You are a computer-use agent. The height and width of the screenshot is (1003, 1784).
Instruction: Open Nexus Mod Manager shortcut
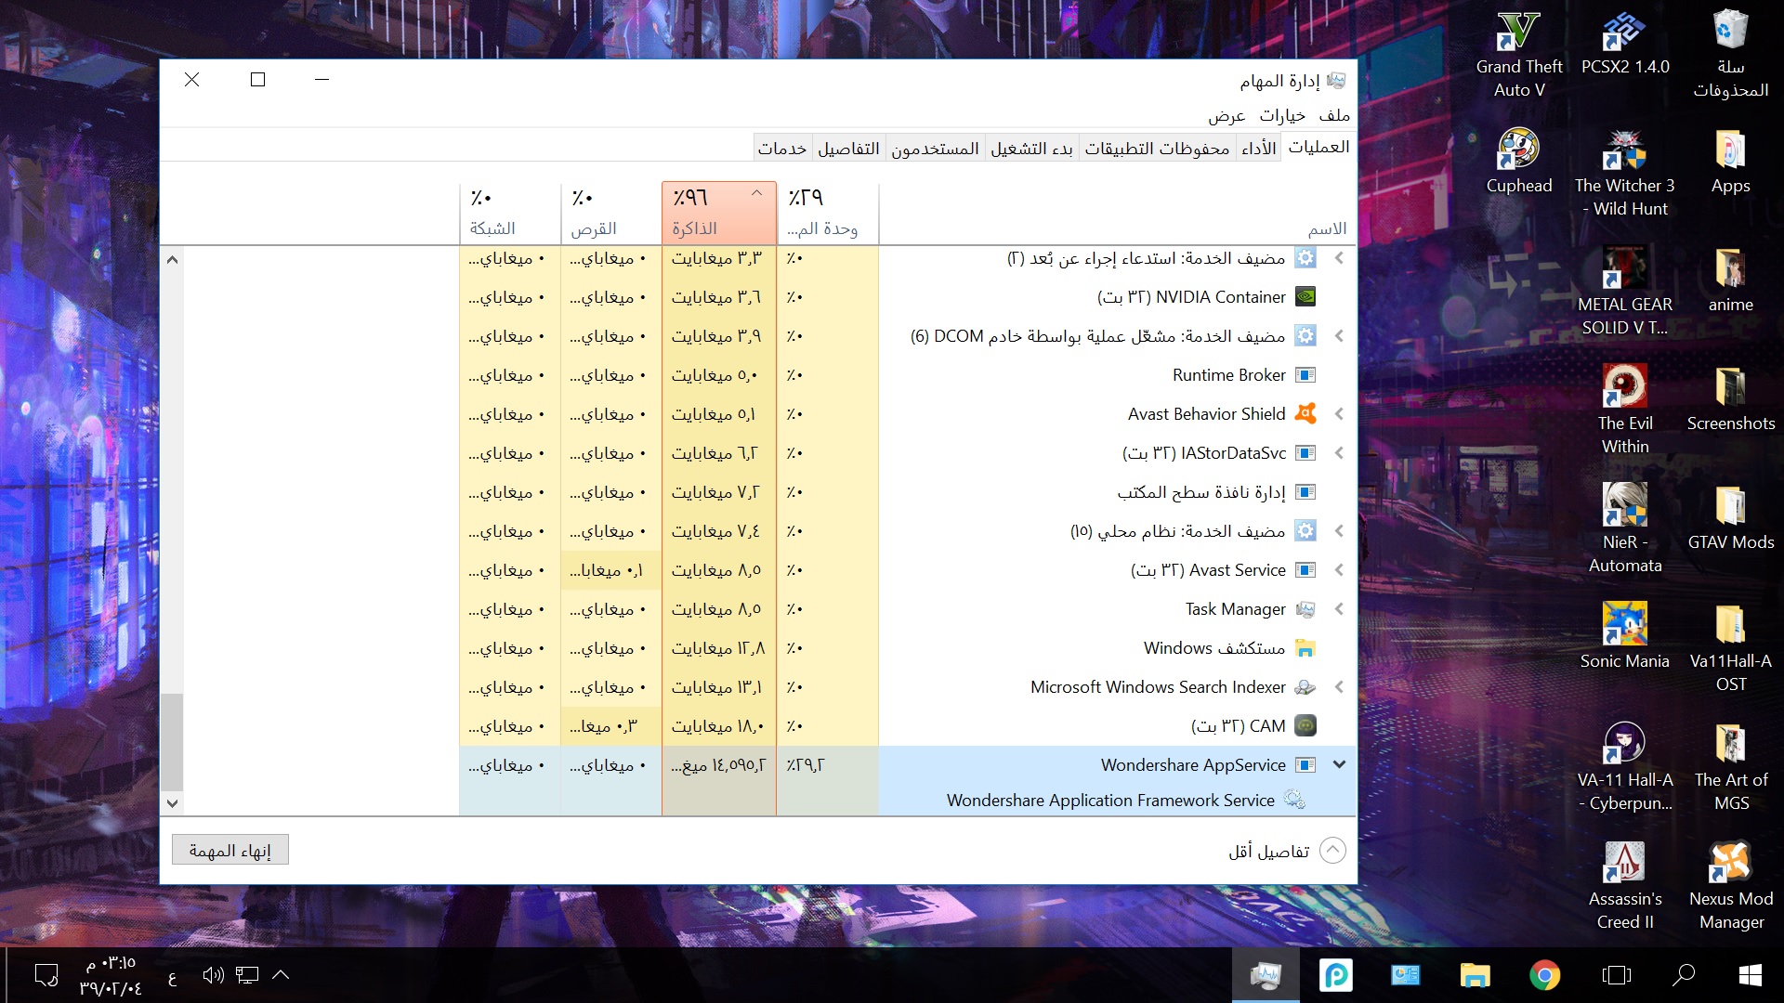point(1730,887)
